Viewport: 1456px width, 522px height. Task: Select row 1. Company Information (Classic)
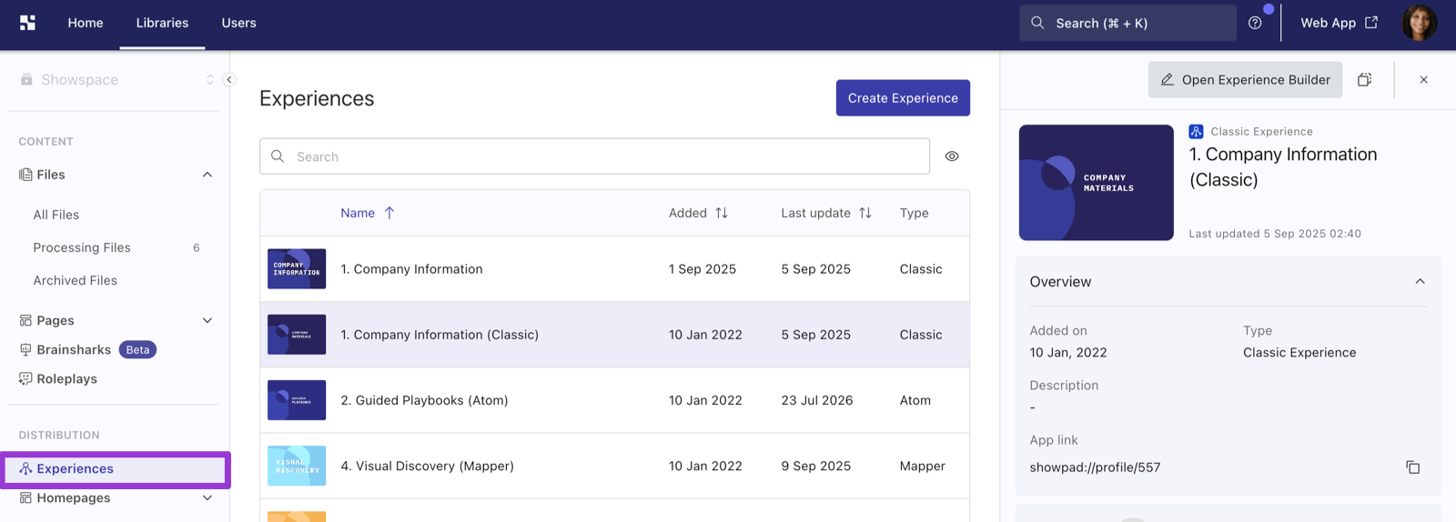[x=614, y=335]
